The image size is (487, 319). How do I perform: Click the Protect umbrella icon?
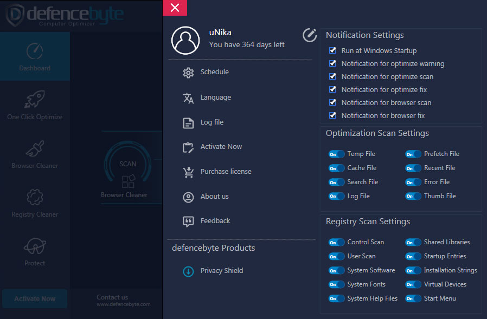[x=35, y=246]
